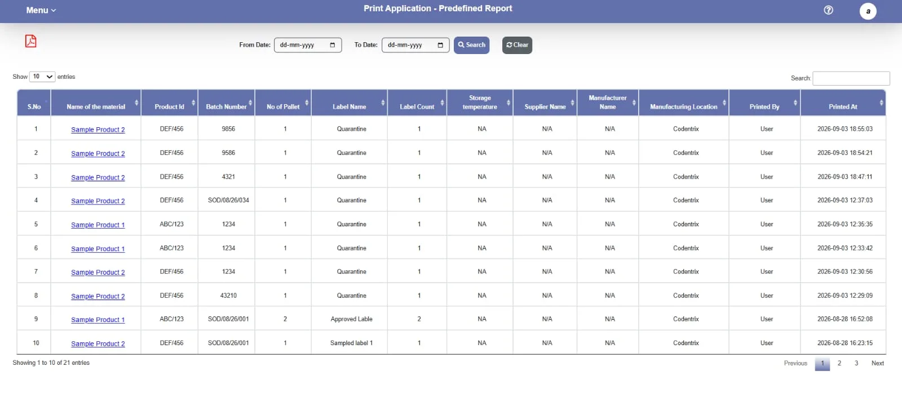Open Sample Product 2 link in row 8
902x393 pixels.
tap(98, 296)
